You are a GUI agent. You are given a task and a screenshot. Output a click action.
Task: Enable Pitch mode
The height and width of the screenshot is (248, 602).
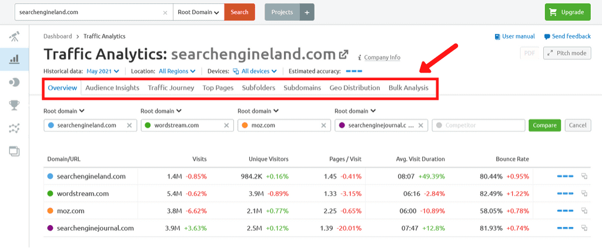click(x=567, y=53)
